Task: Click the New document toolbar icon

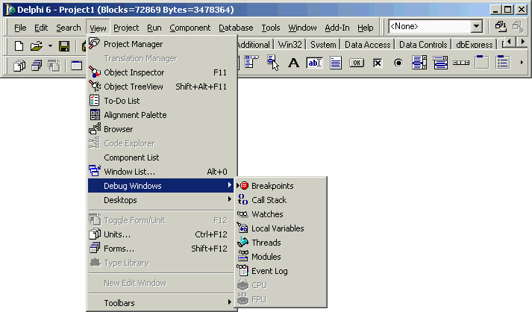Action: [x=19, y=46]
